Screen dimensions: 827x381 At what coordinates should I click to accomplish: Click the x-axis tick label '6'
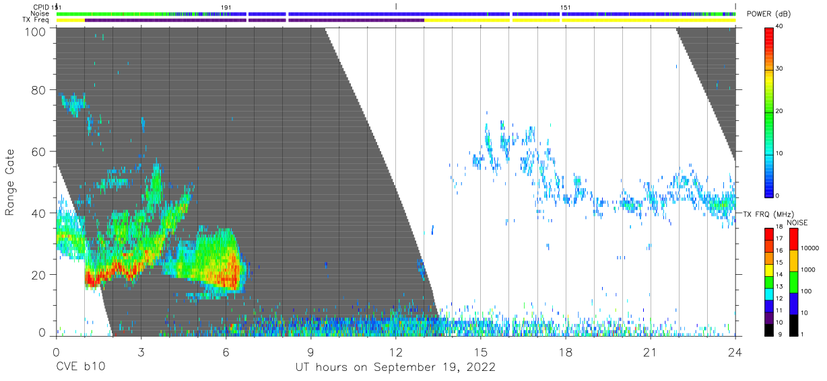[226, 352]
